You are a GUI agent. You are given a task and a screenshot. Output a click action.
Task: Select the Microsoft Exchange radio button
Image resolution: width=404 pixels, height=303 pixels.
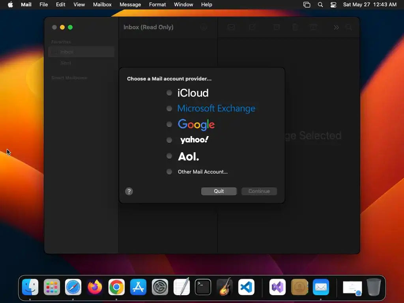169,108
